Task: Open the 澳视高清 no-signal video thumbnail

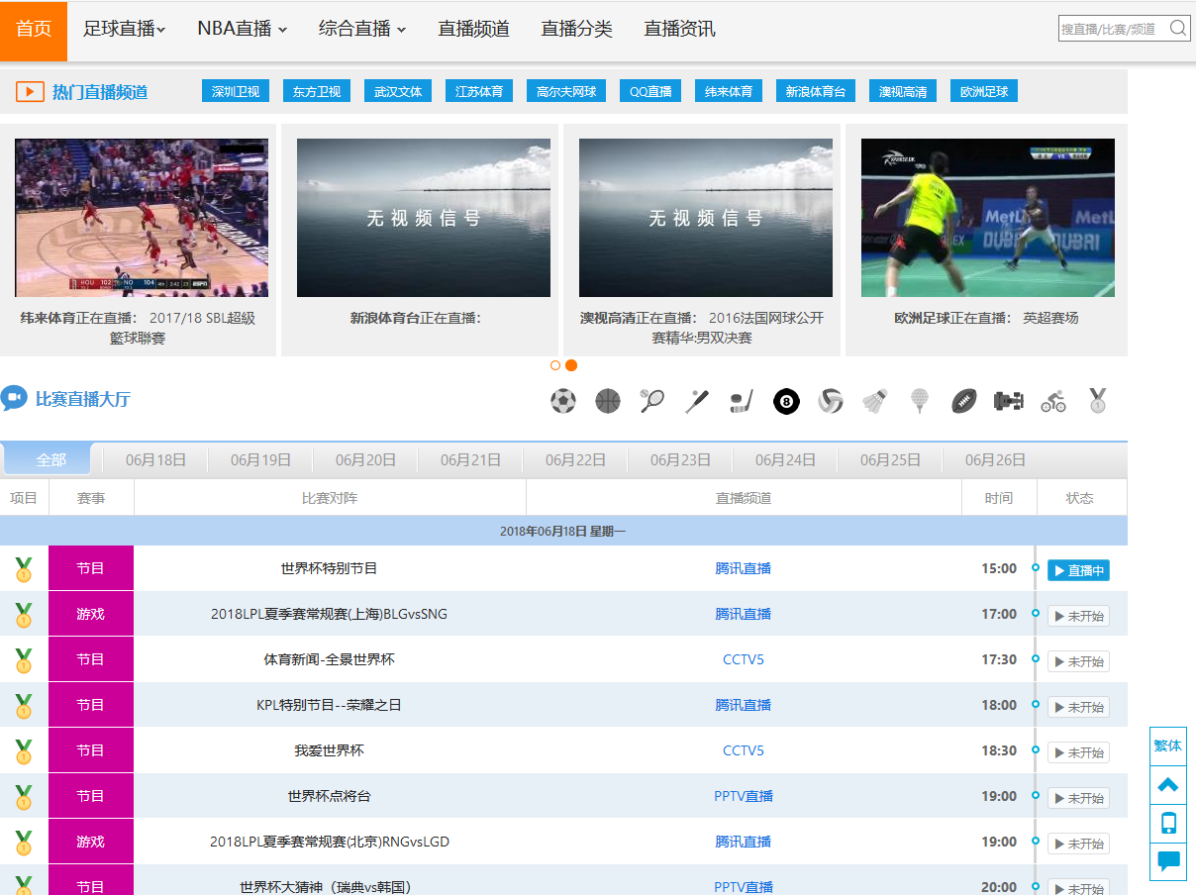Action: click(706, 218)
